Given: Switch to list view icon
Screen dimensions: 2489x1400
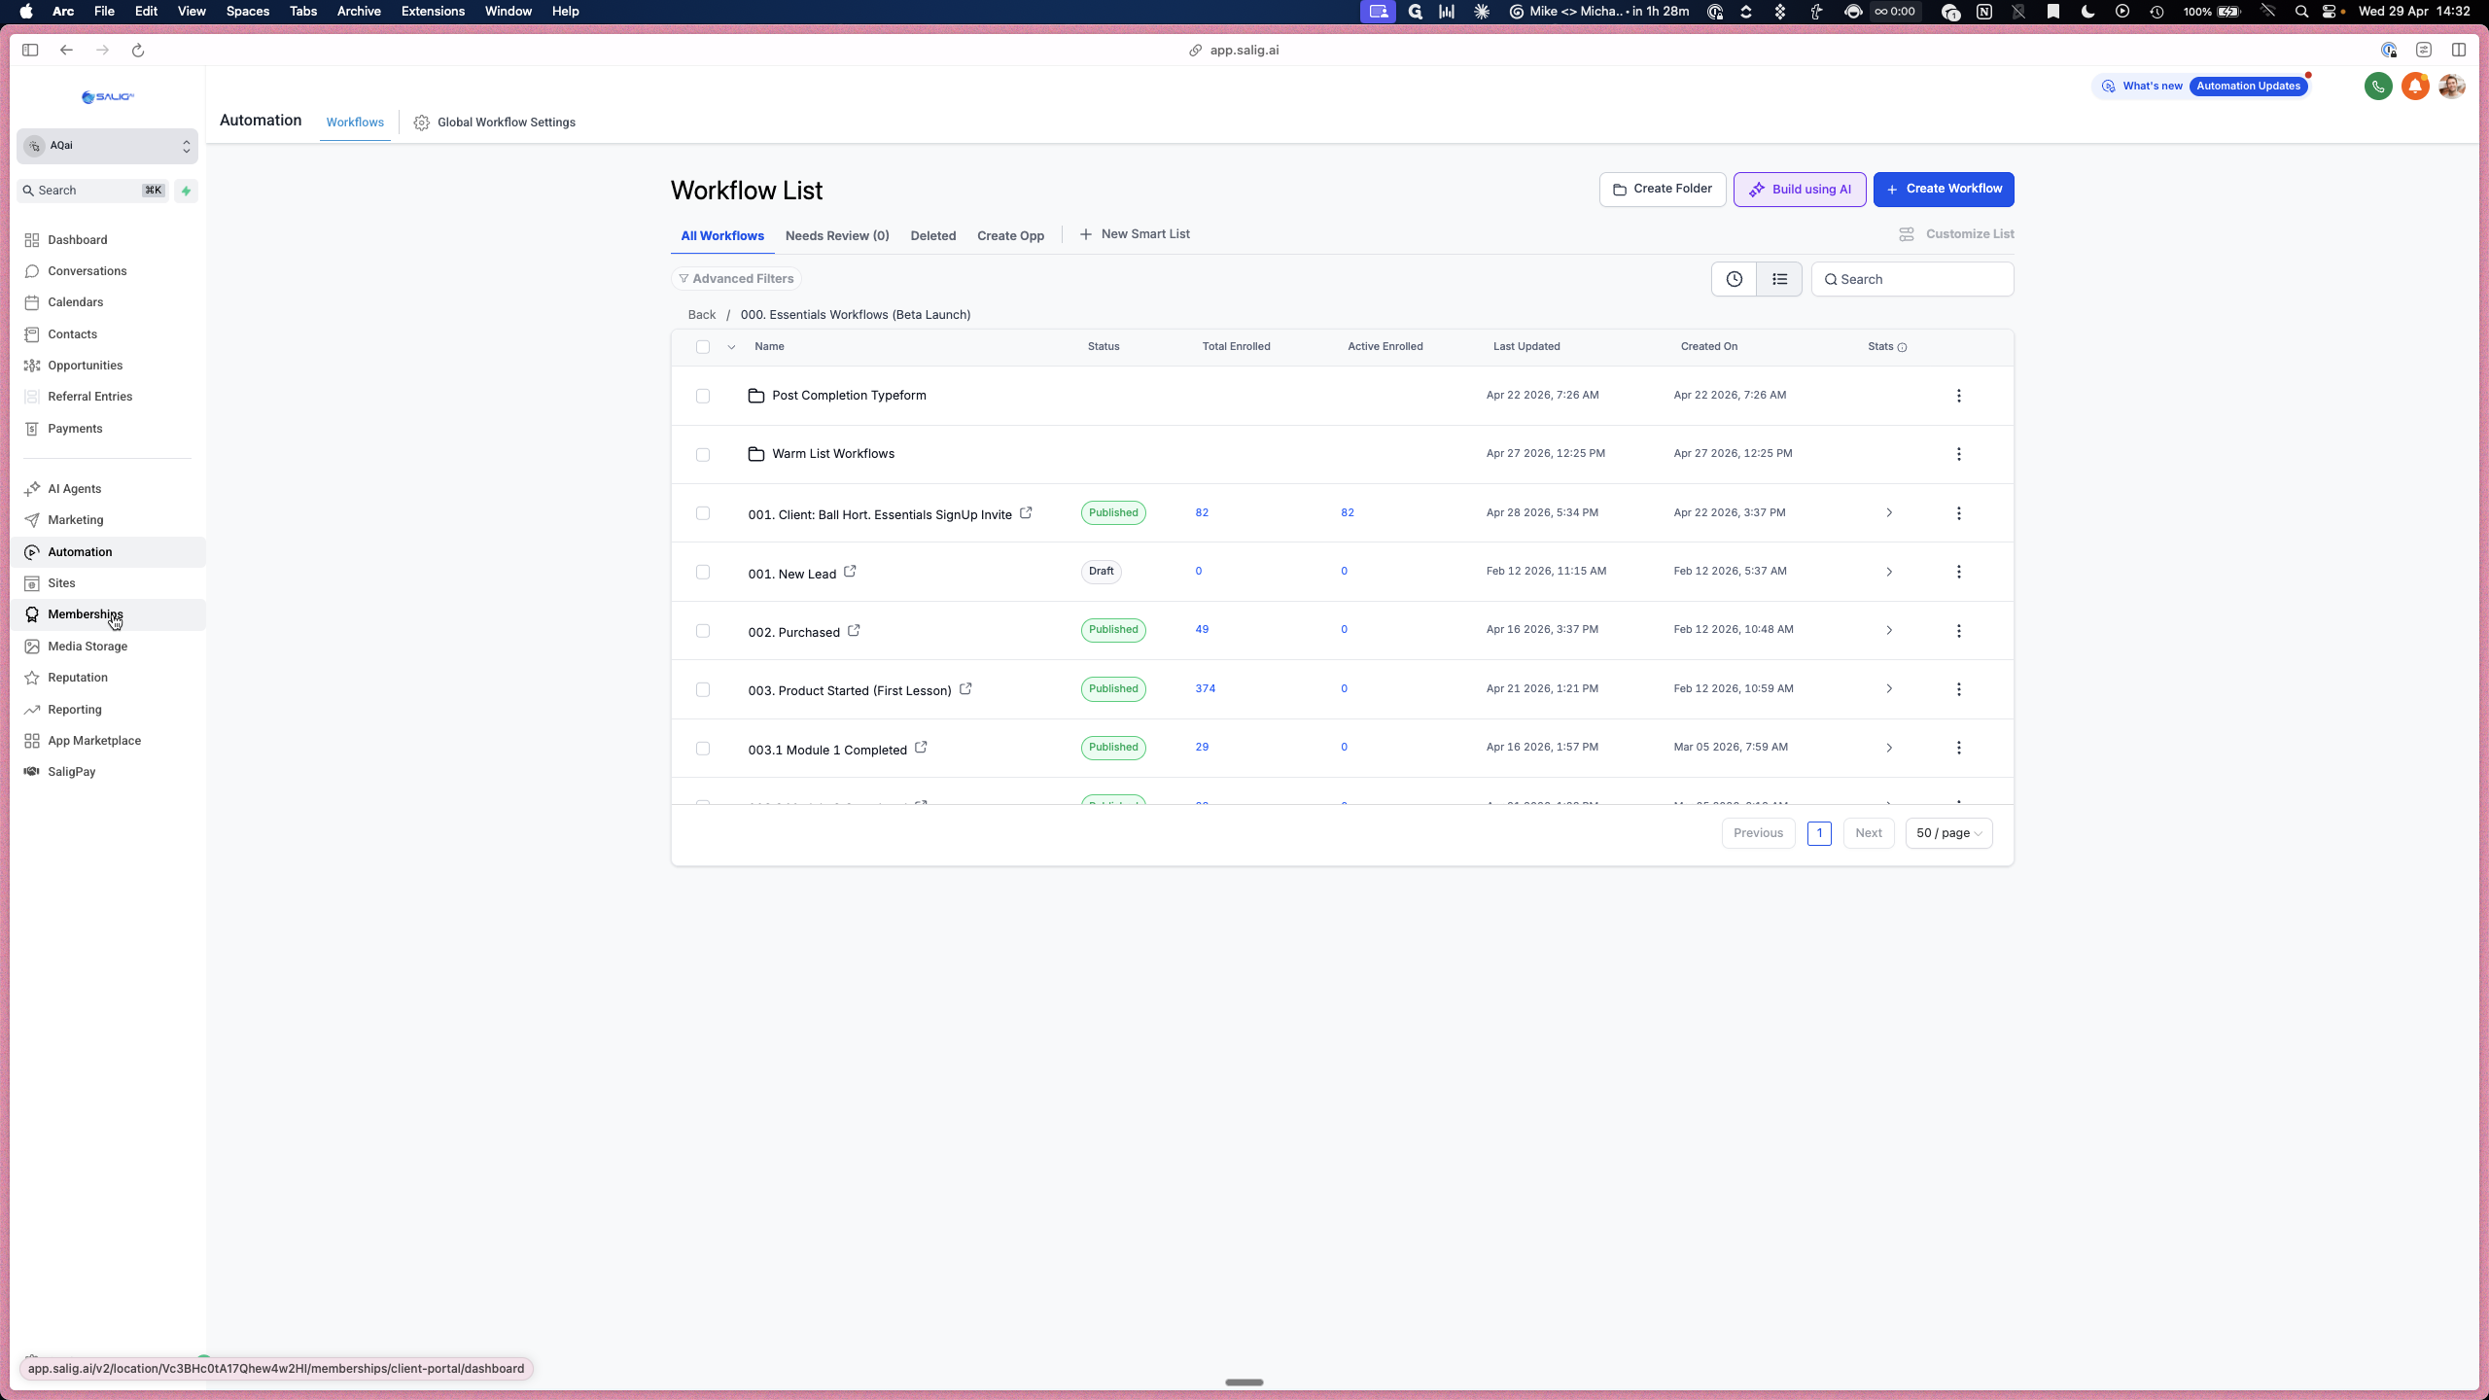Looking at the screenshot, I should 1779,279.
